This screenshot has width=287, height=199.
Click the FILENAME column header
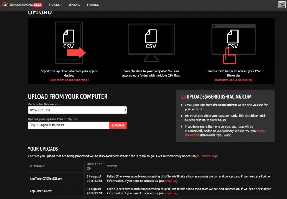pos(37,166)
